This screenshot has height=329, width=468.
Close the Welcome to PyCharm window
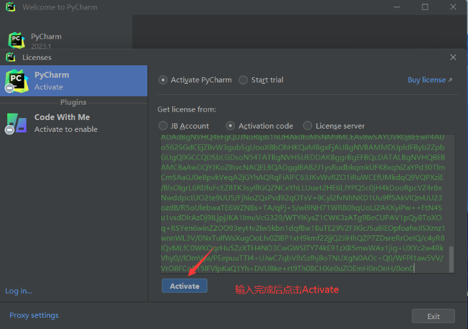[453, 7]
